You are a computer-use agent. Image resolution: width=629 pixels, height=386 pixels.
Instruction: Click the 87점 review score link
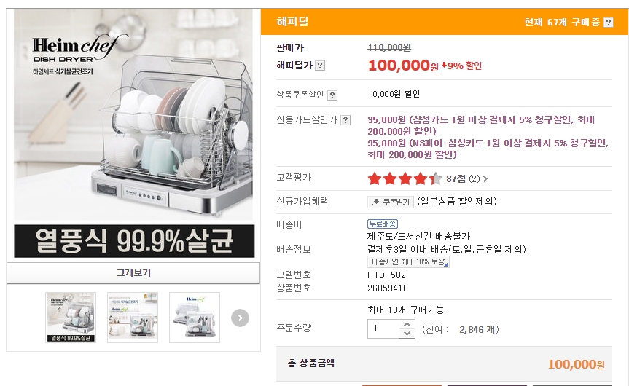click(x=456, y=179)
